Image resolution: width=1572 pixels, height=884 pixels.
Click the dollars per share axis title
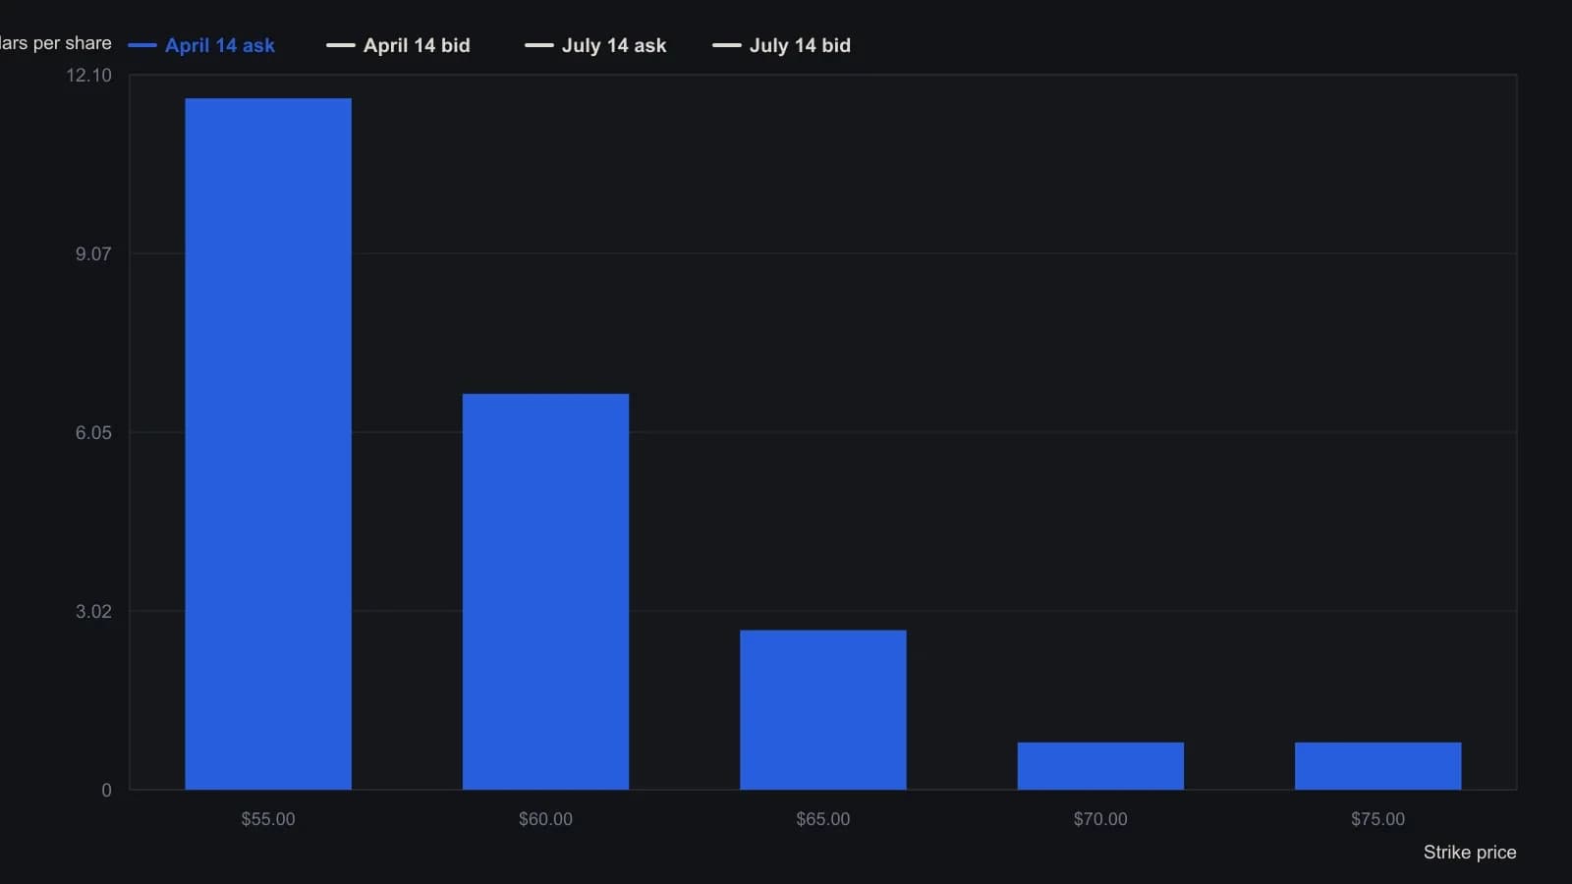(x=56, y=43)
